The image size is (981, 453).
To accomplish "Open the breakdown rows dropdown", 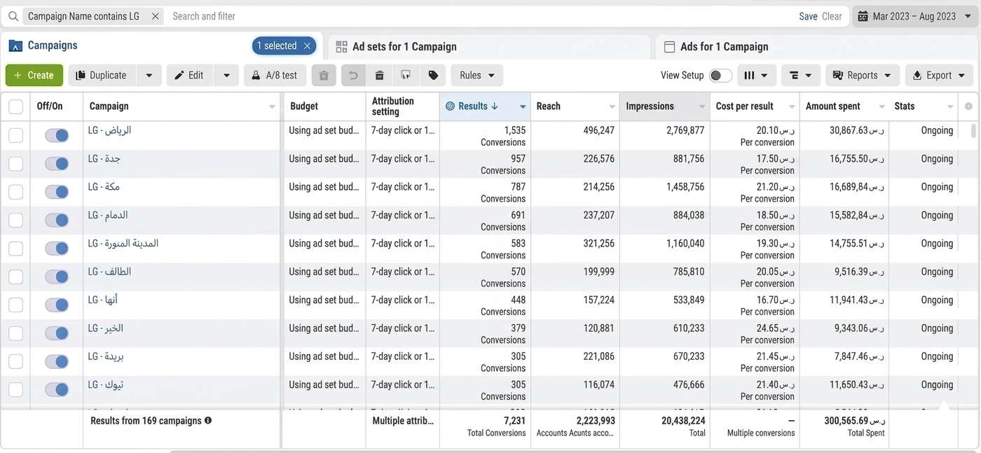I will pyautogui.click(x=800, y=76).
